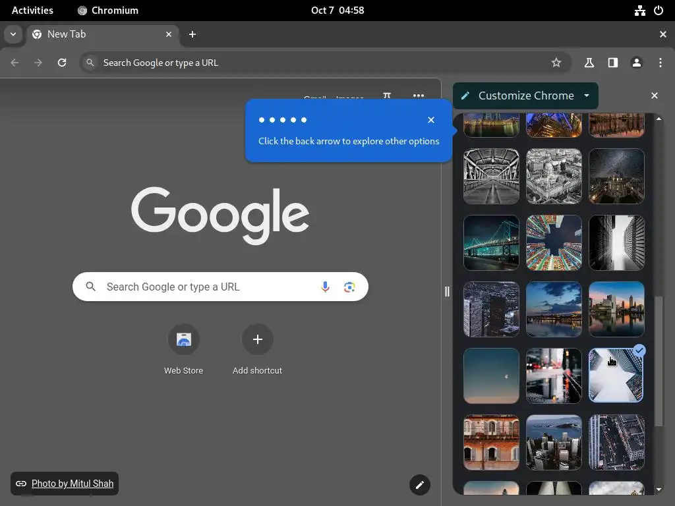675x506 pixels.
Task: Choose the black-and-white bridge walkway thumbnail
Action: click(x=491, y=176)
